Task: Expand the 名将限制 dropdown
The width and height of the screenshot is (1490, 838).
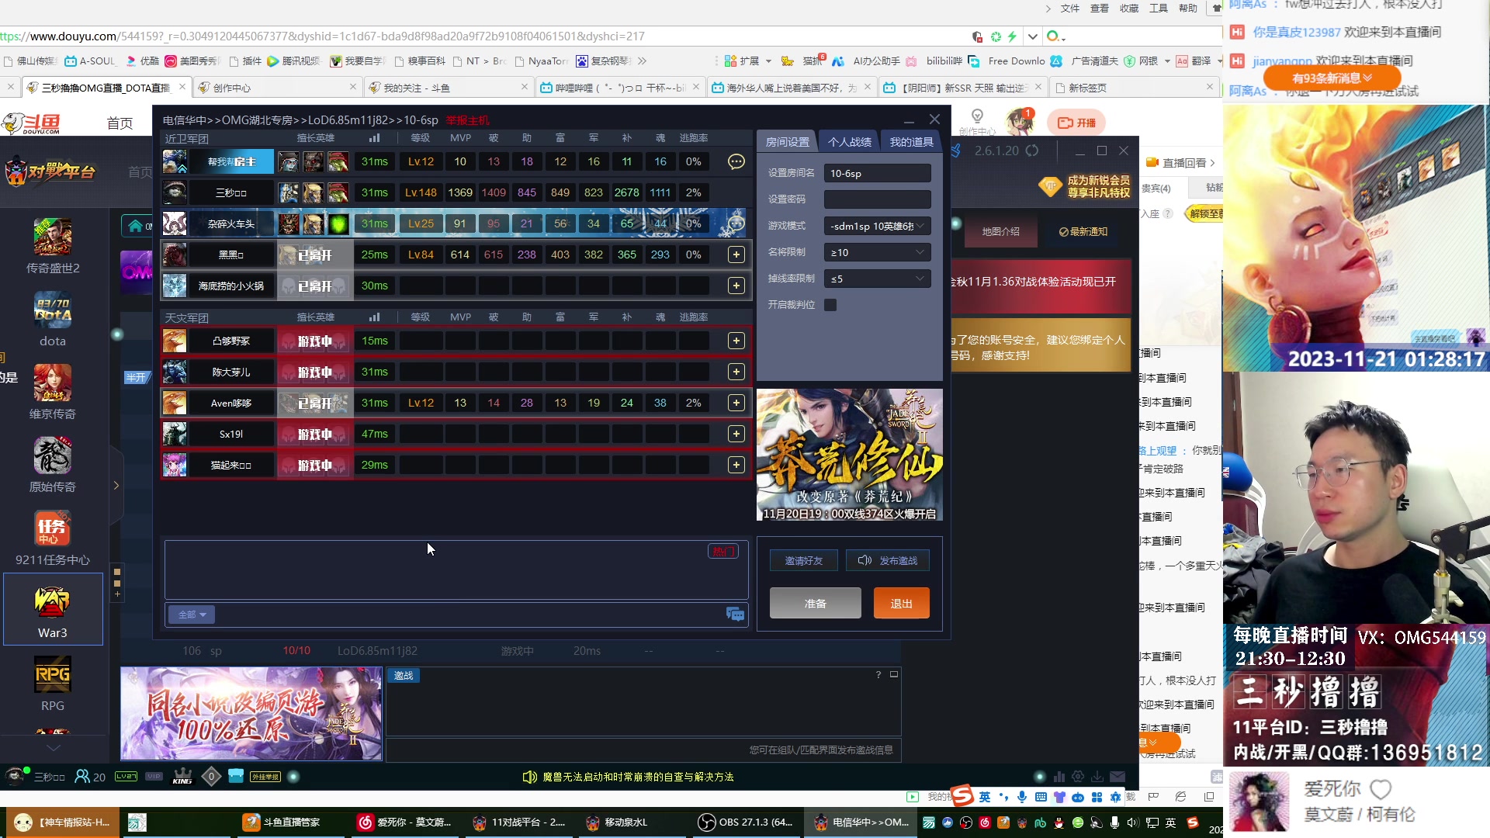Action: point(877,252)
